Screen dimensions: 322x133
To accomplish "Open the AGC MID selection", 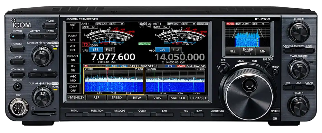I will (x=73, y=79).
